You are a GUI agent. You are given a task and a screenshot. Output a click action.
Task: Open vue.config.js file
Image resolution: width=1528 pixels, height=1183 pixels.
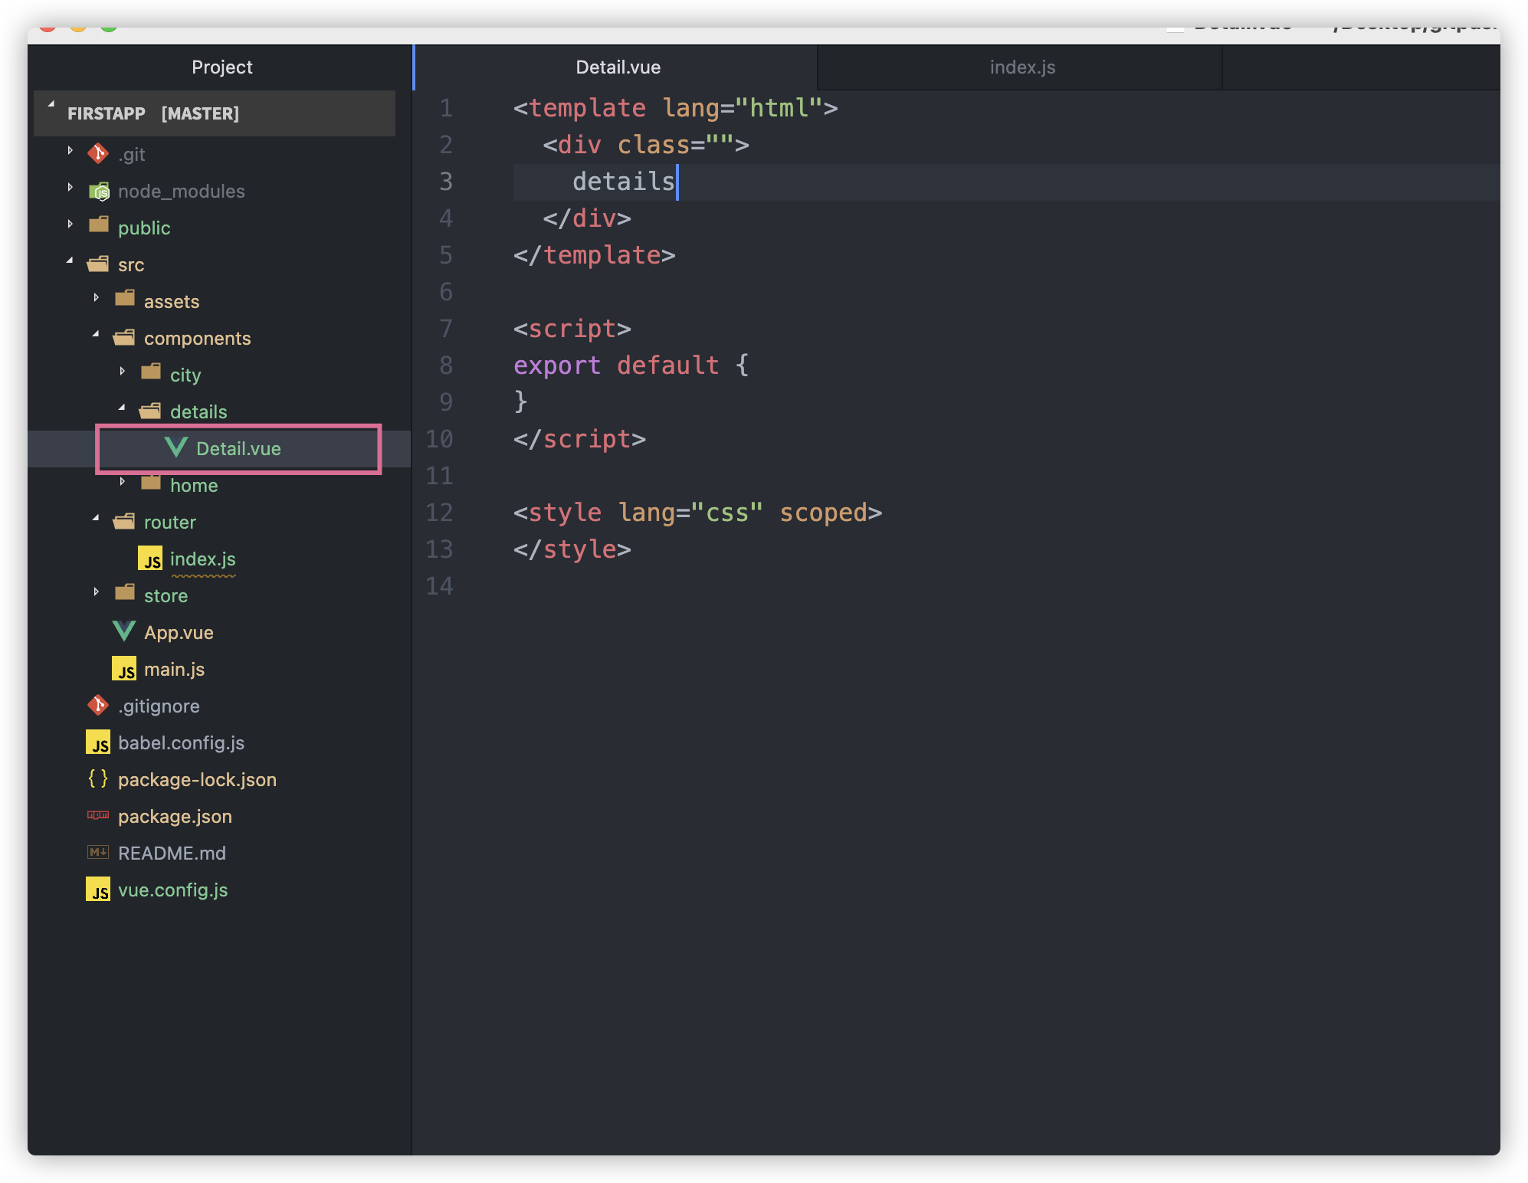click(x=172, y=890)
